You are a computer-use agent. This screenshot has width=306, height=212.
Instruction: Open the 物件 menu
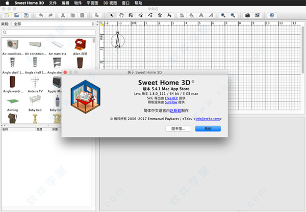click(x=78, y=3)
